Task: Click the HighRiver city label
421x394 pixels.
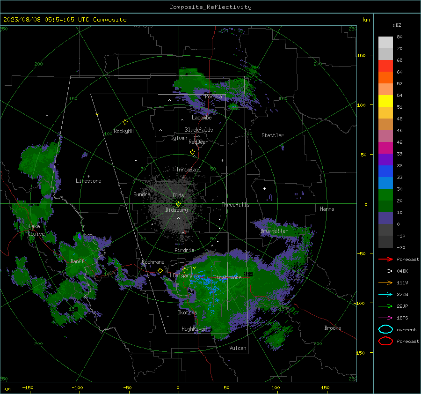Action: point(194,329)
